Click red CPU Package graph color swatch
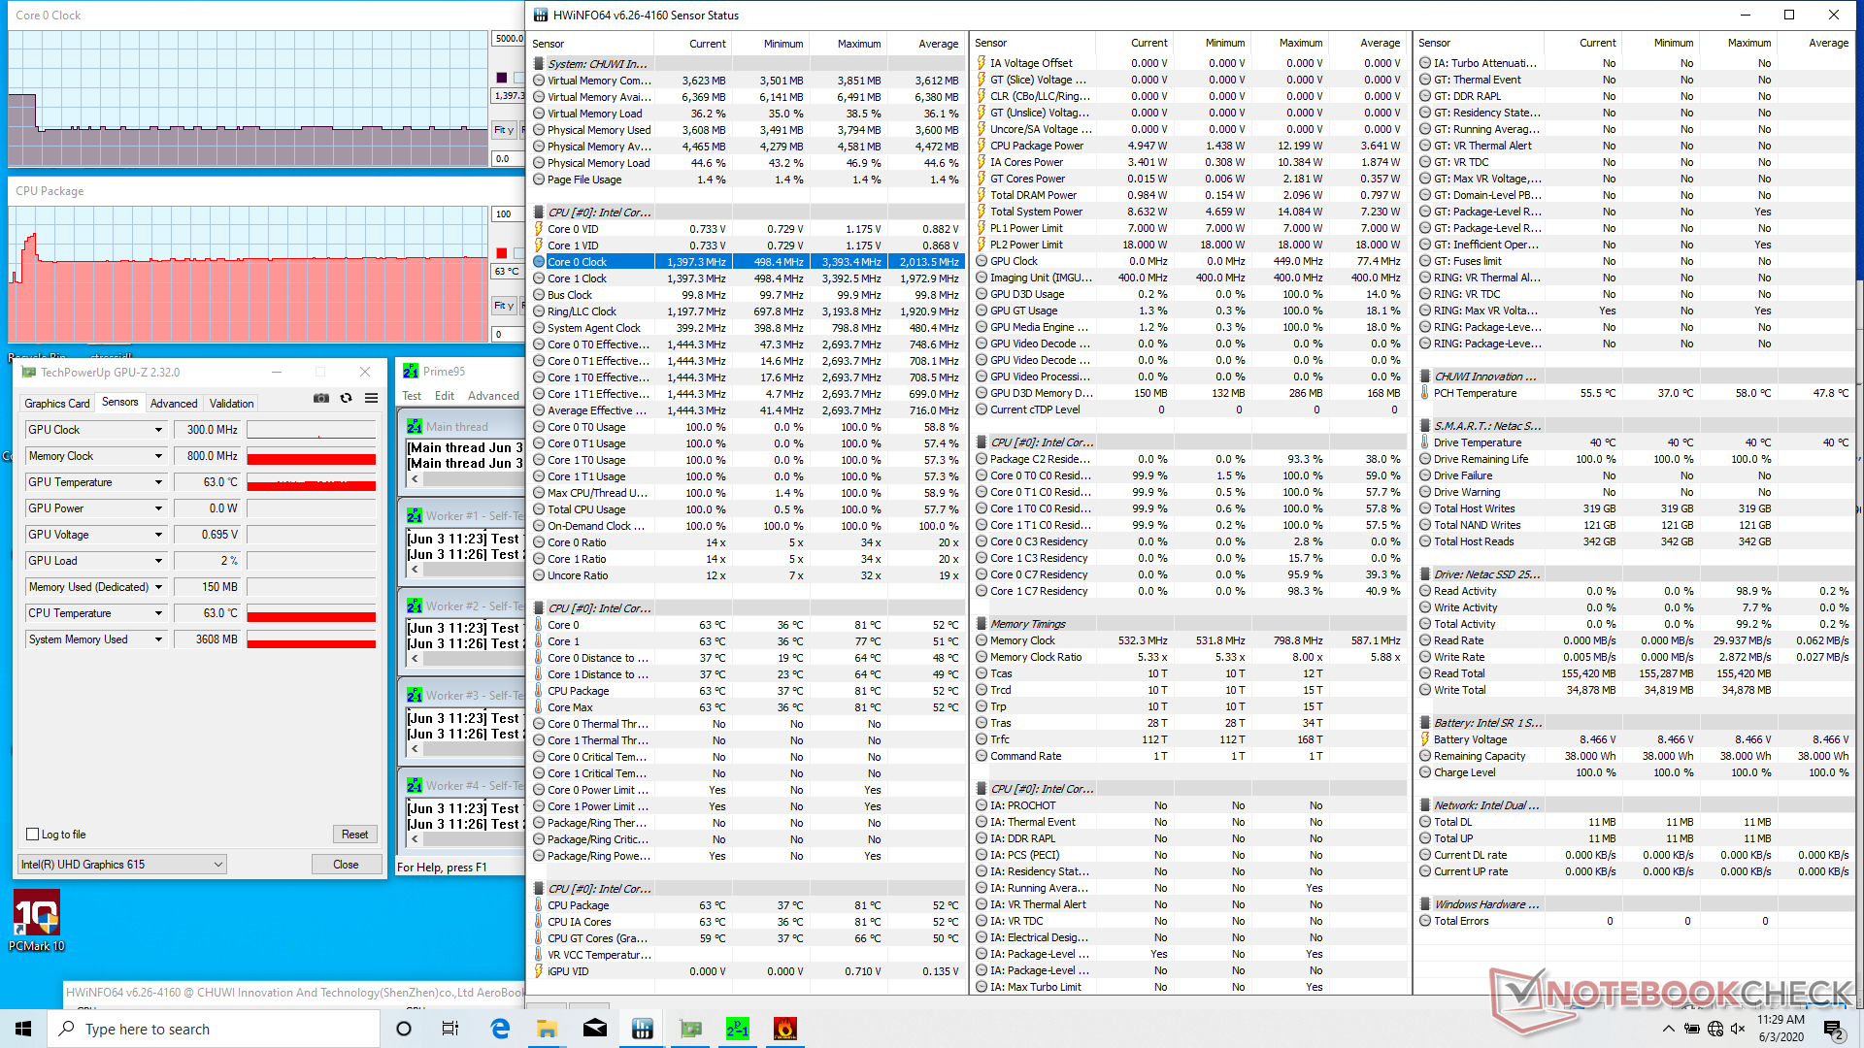 tap(502, 253)
